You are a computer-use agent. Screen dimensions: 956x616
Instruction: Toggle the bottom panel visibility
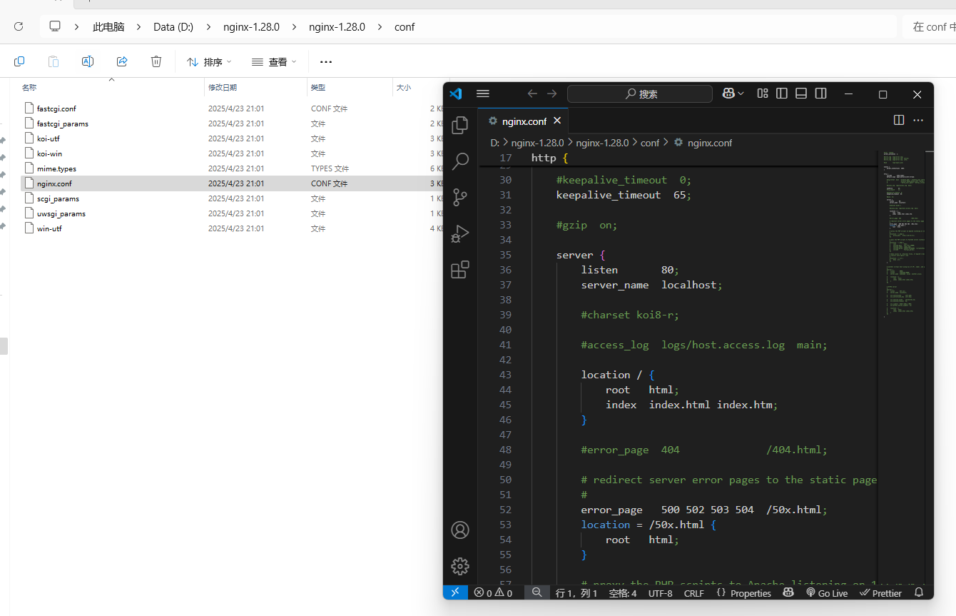click(x=801, y=94)
